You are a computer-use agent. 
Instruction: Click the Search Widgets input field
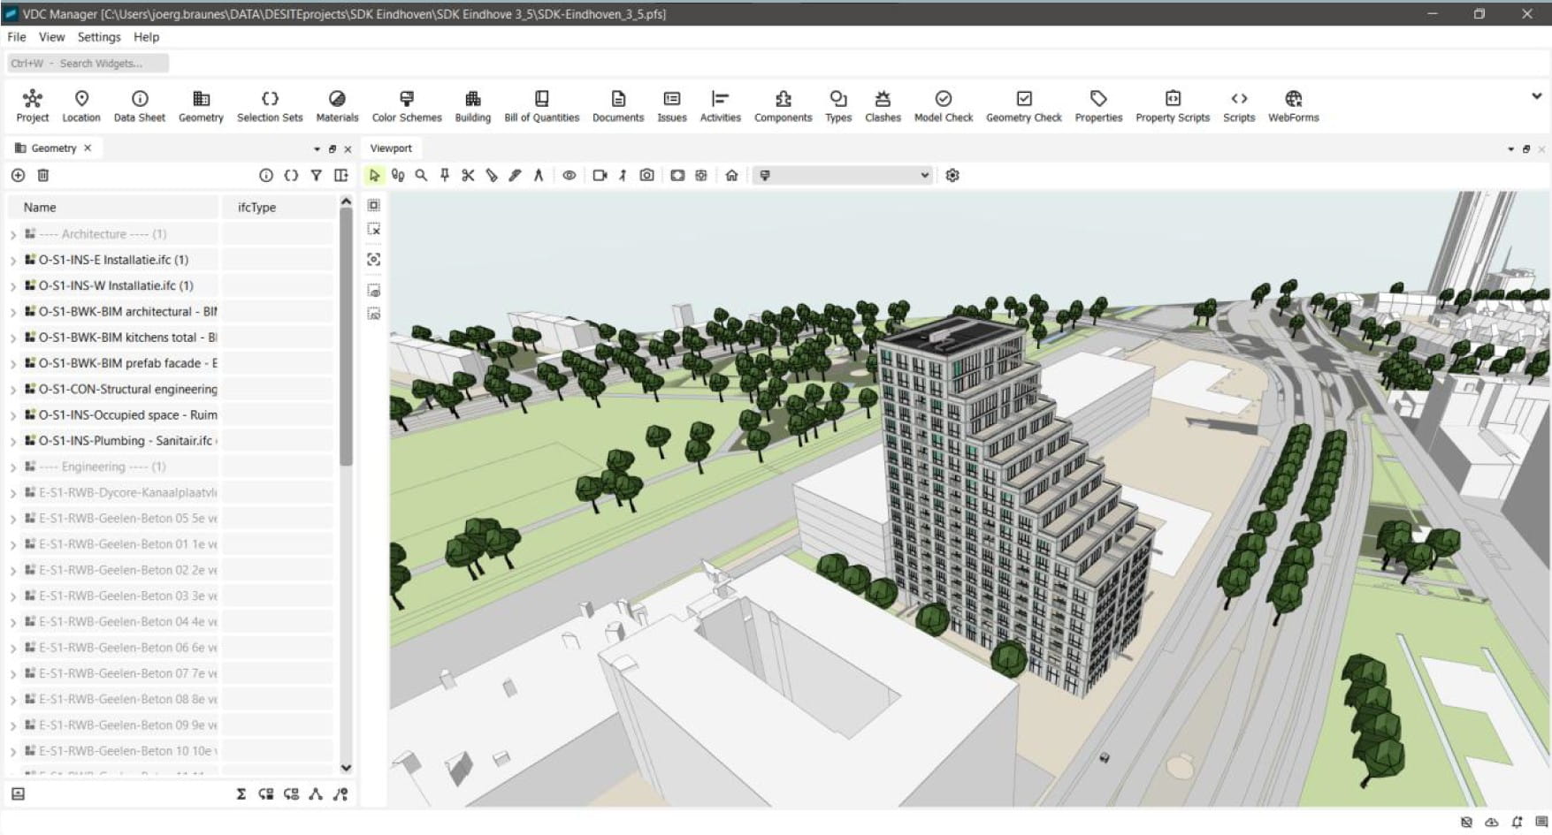tap(88, 64)
